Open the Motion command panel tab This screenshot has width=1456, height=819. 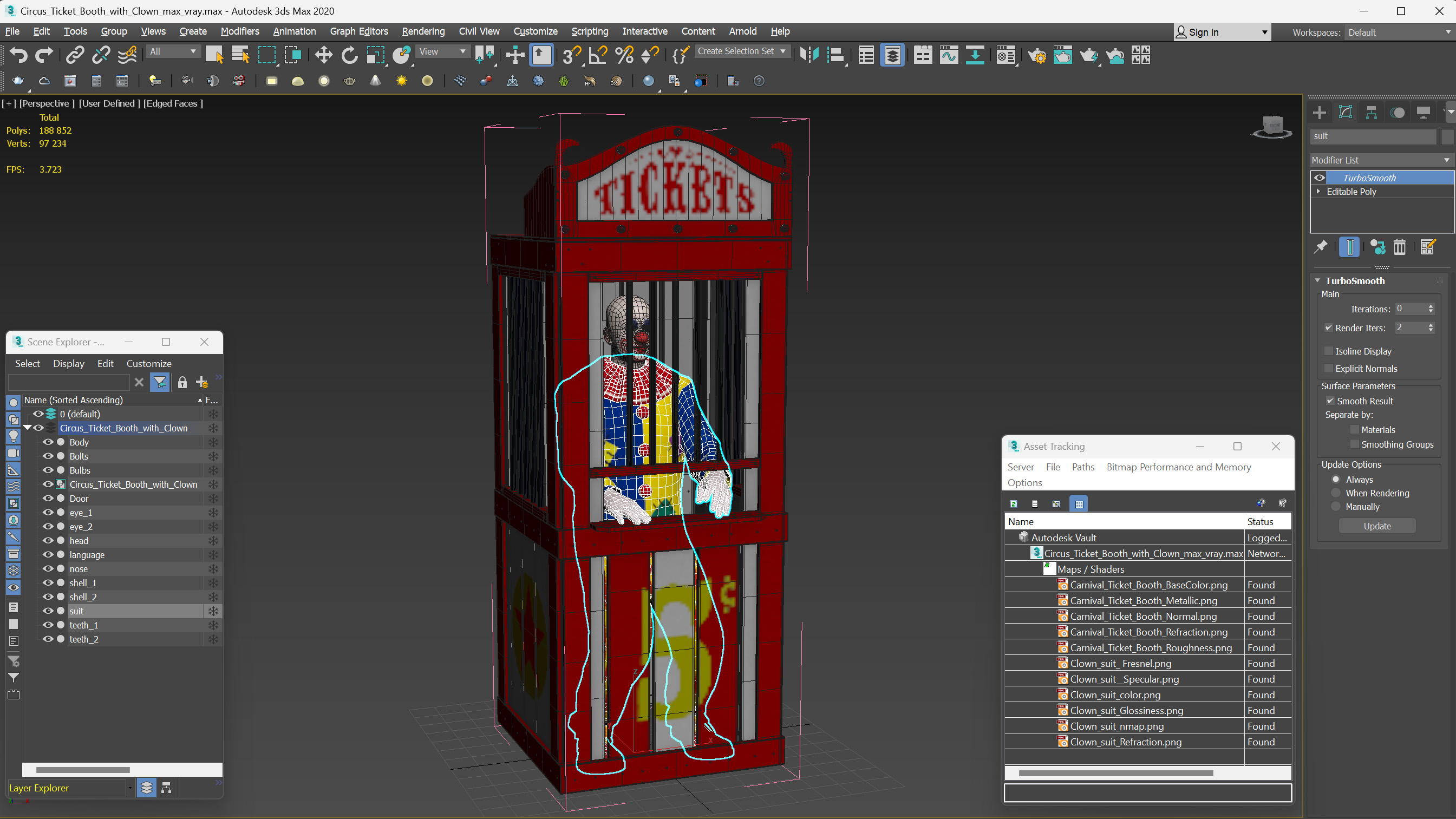pyautogui.click(x=1397, y=113)
